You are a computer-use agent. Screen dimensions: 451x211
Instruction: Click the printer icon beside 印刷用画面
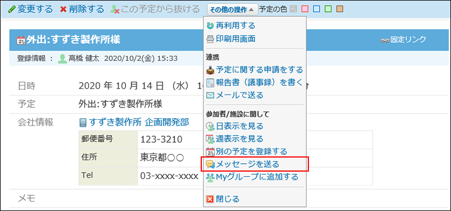point(210,39)
